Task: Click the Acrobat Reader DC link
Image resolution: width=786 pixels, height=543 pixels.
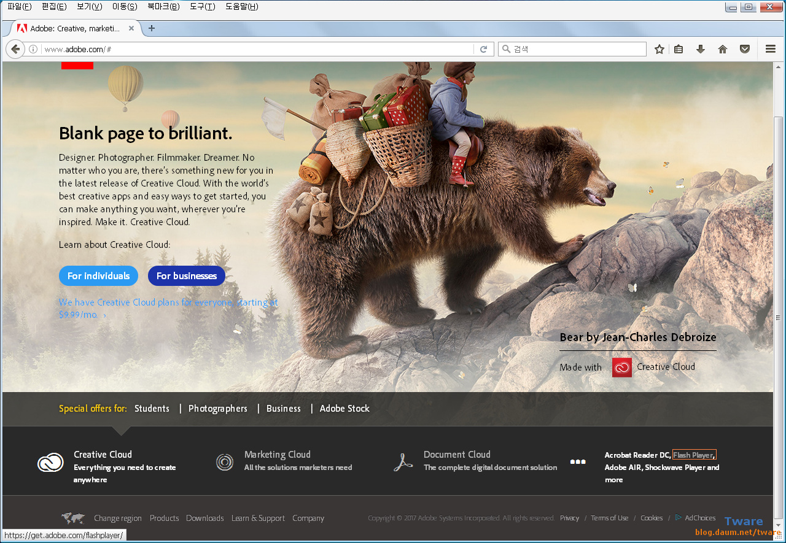Action: point(637,455)
